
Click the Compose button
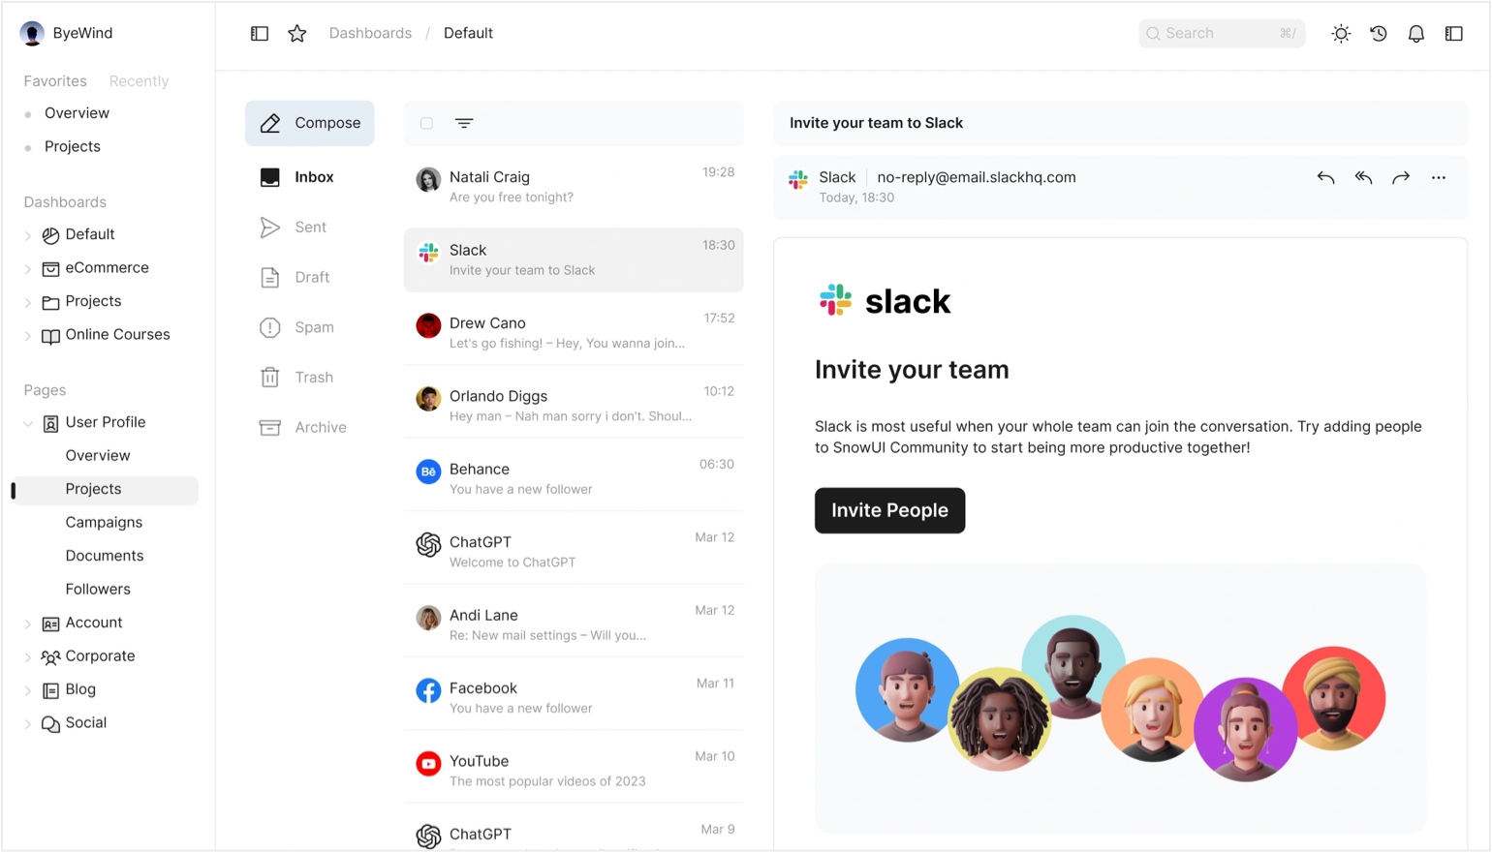click(x=310, y=123)
